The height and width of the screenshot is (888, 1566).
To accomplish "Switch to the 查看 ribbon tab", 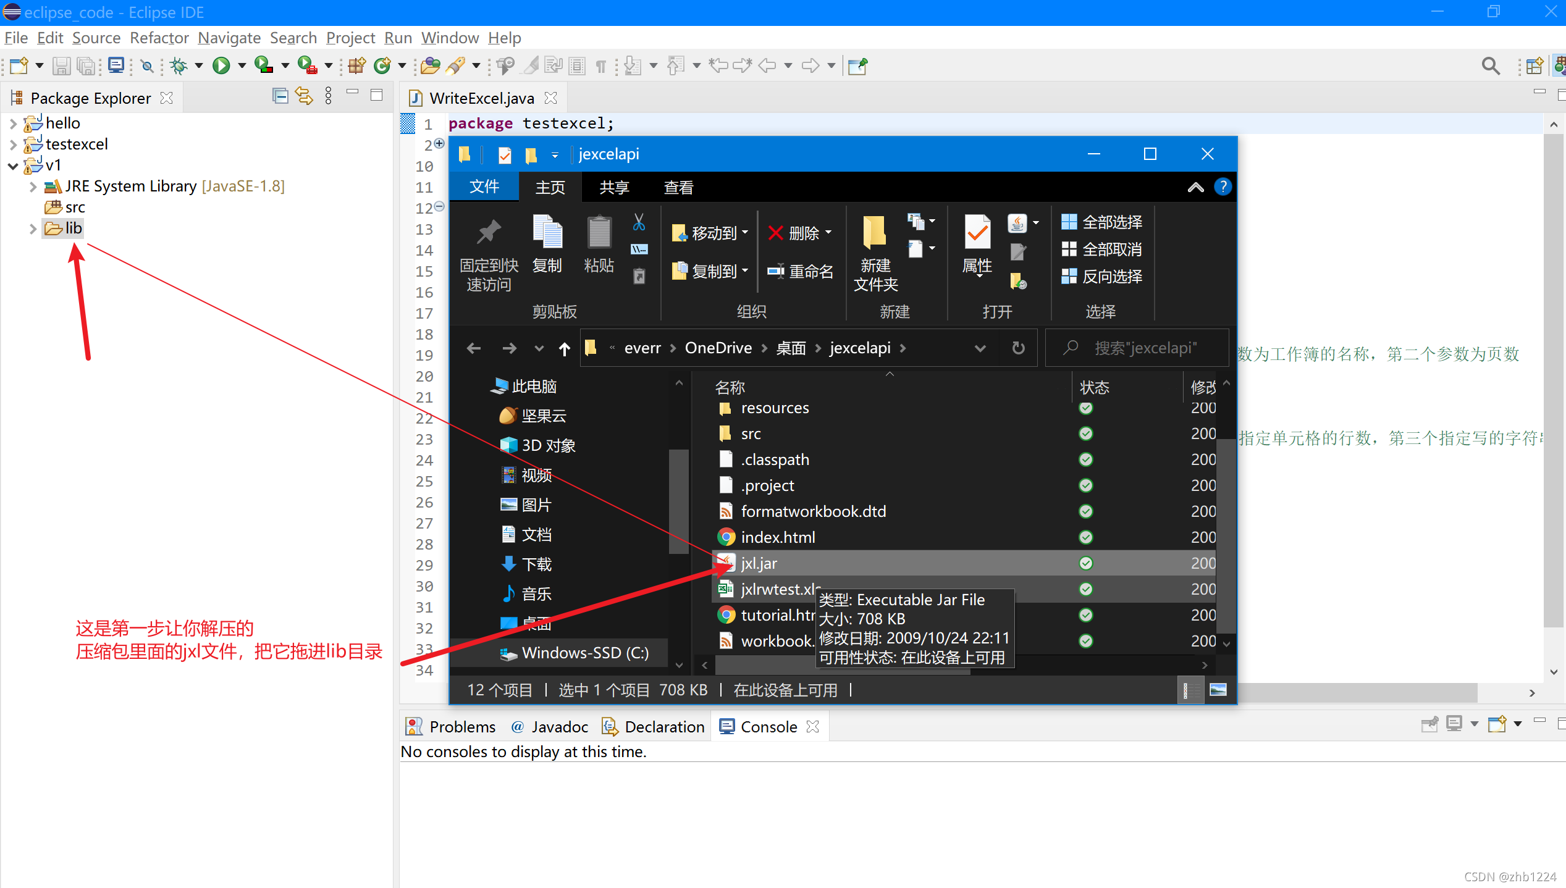I will click(x=678, y=187).
